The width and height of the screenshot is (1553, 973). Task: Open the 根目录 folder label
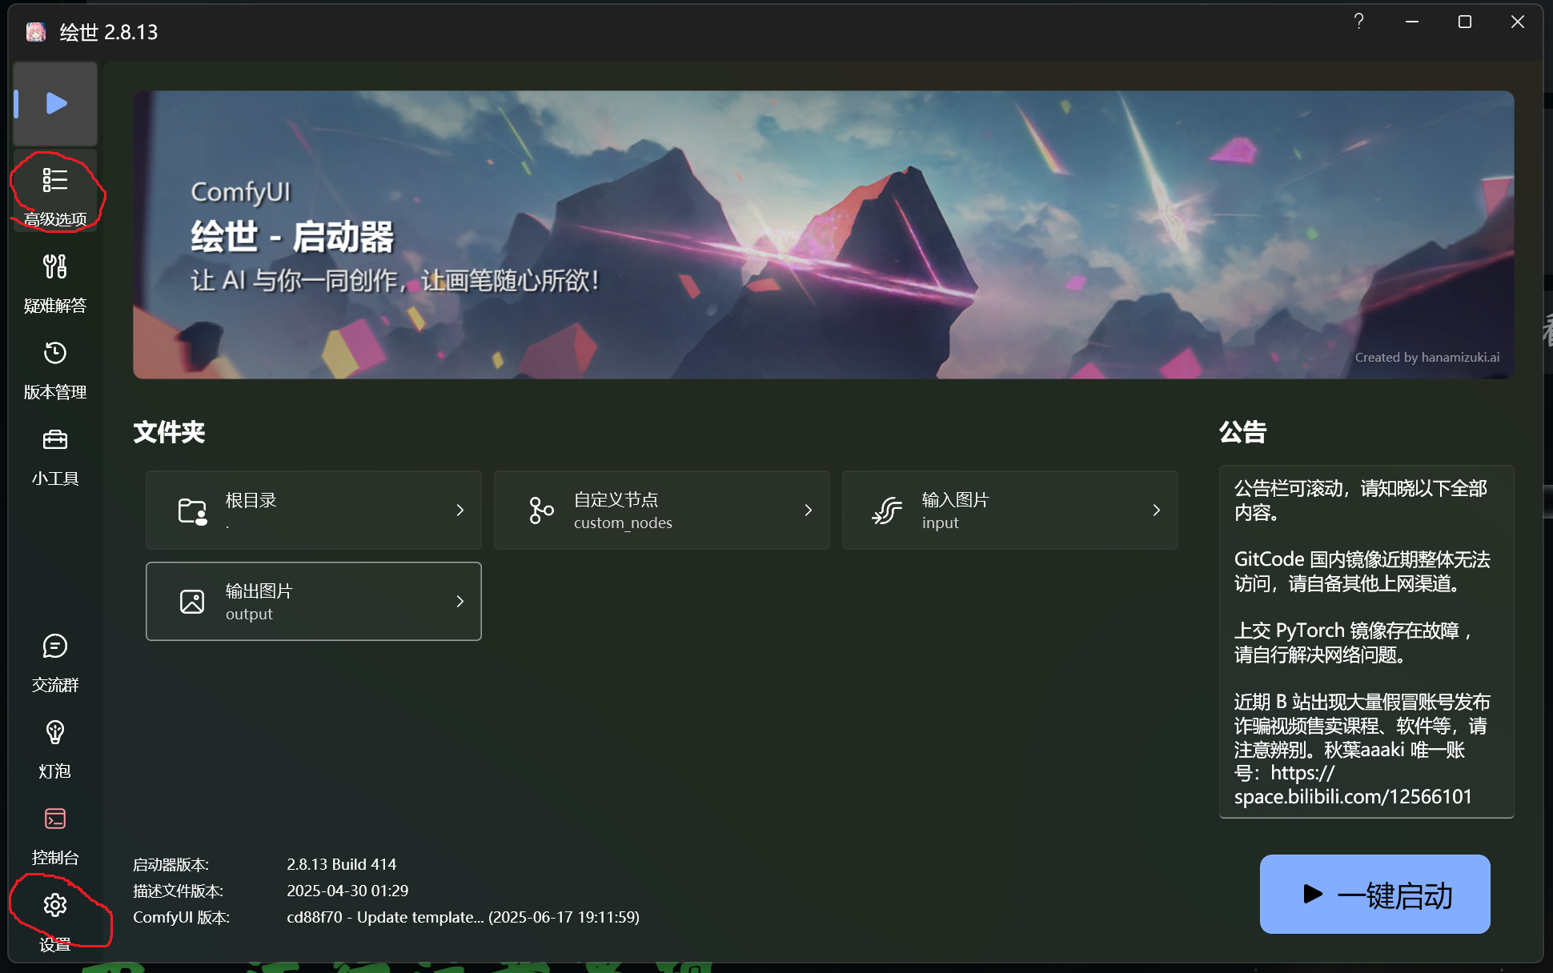(x=251, y=500)
